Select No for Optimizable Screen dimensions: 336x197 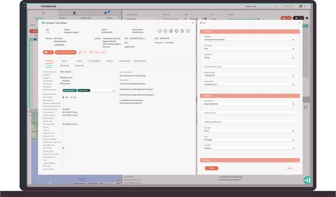[72, 97]
